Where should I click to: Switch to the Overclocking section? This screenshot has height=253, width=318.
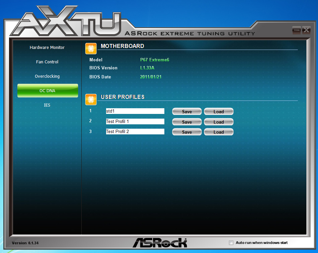[x=47, y=76]
